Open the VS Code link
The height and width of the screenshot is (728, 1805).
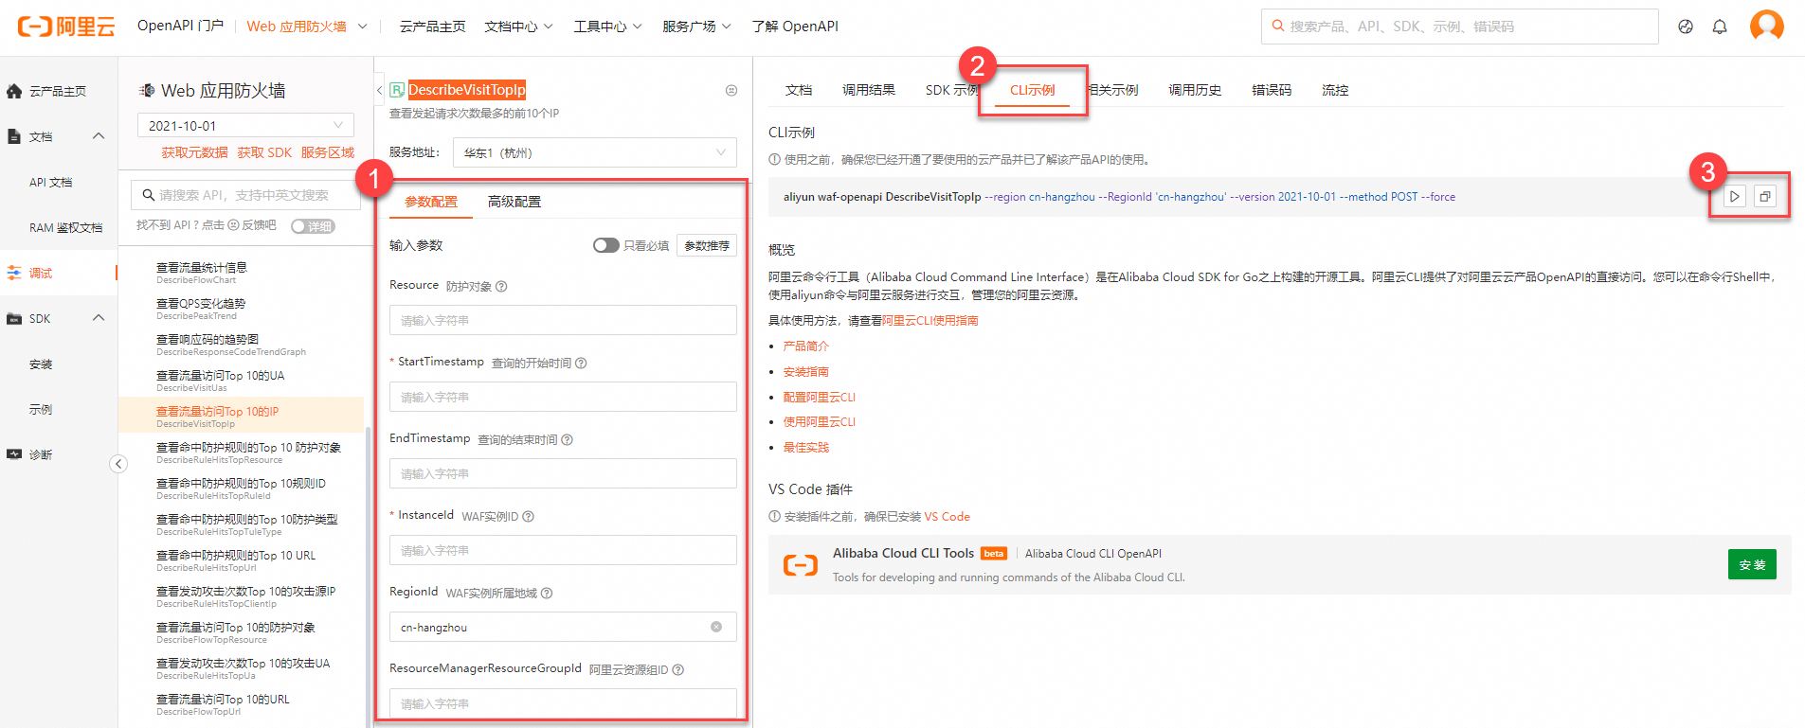point(948,517)
